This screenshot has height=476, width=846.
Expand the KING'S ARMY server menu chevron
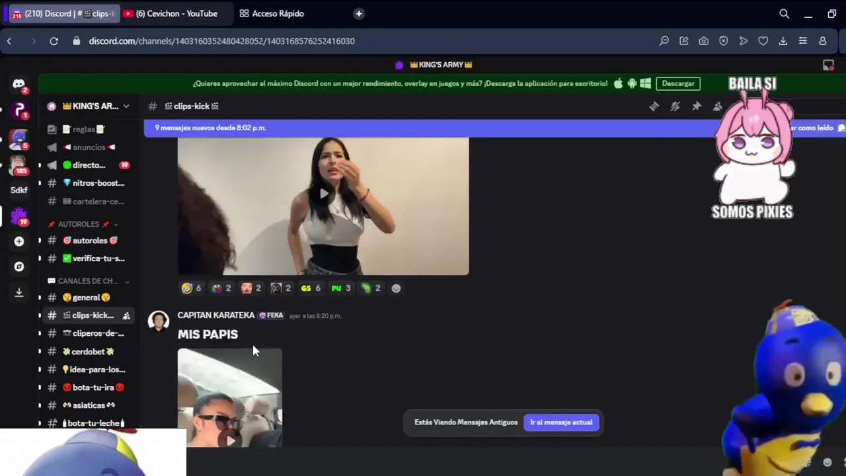(x=126, y=106)
